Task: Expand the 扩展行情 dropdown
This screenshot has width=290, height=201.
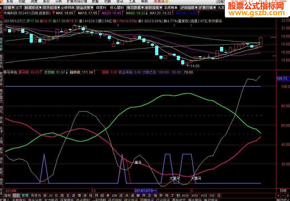Action: pos(207,8)
